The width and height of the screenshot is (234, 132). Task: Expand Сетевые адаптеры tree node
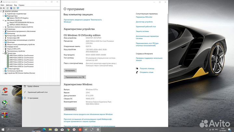click(x=3, y=69)
